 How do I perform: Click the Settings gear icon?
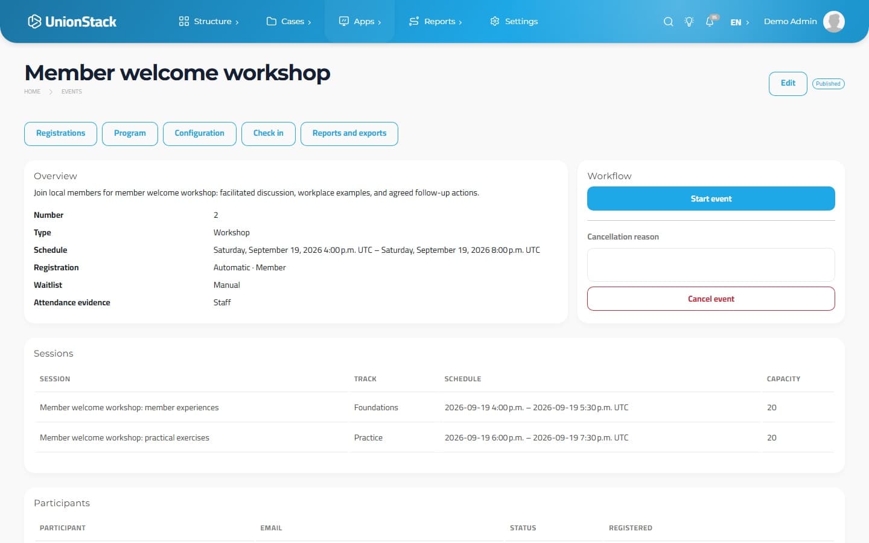[495, 21]
